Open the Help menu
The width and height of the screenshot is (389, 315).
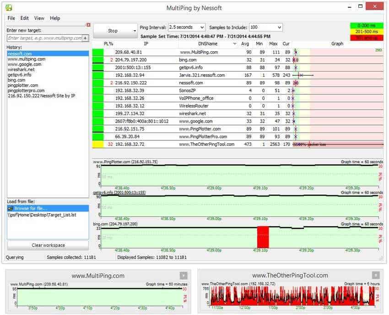(x=55, y=18)
